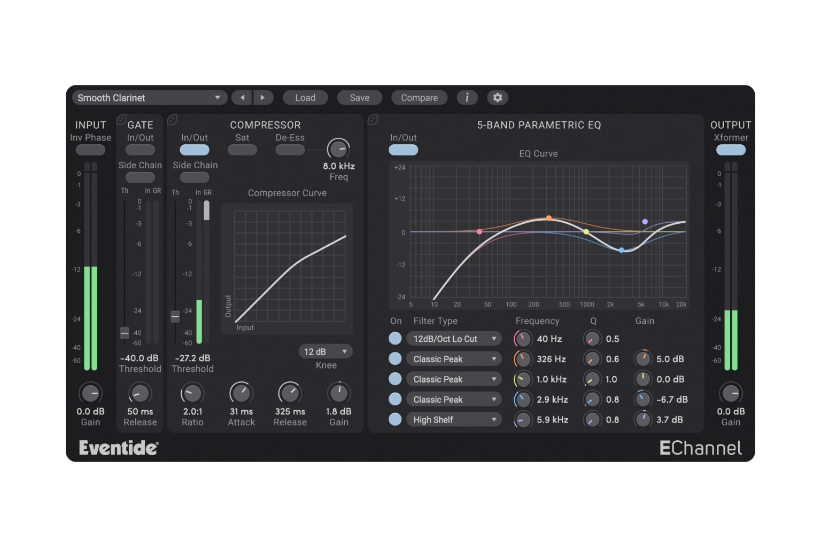
Task: Click the compressor Threshold slider handle
Action: (175, 316)
